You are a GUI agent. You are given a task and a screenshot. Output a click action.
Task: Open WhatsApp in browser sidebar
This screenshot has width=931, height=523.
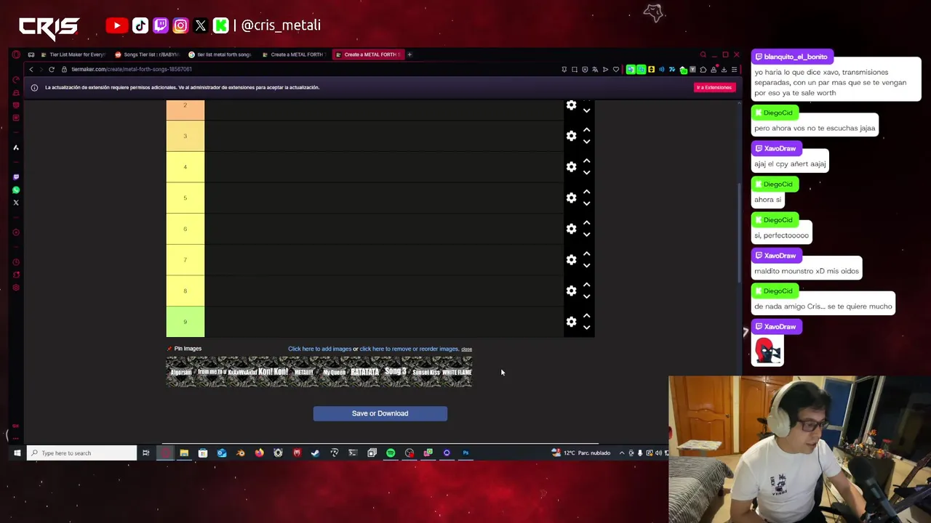point(16,190)
